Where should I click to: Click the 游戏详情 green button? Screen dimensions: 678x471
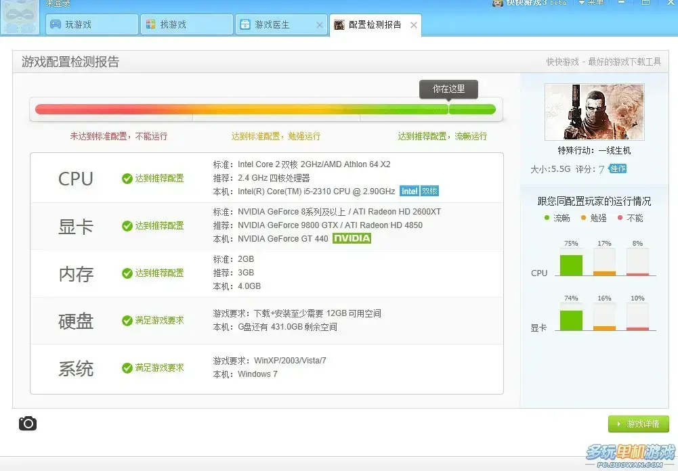638,424
